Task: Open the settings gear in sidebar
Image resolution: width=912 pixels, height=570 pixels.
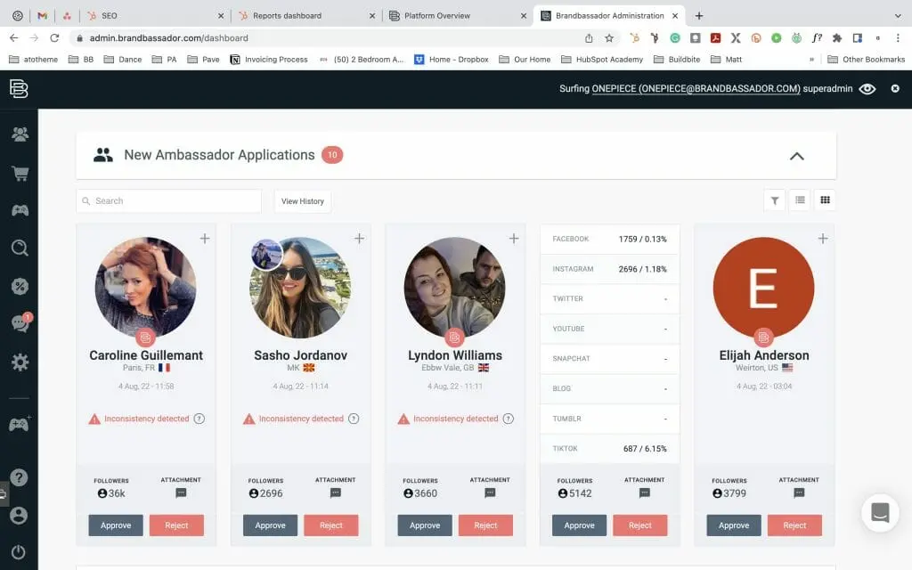Action: coord(19,362)
